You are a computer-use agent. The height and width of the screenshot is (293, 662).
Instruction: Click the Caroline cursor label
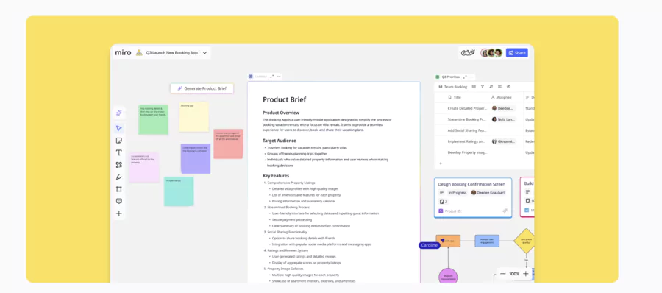(430, 245)
